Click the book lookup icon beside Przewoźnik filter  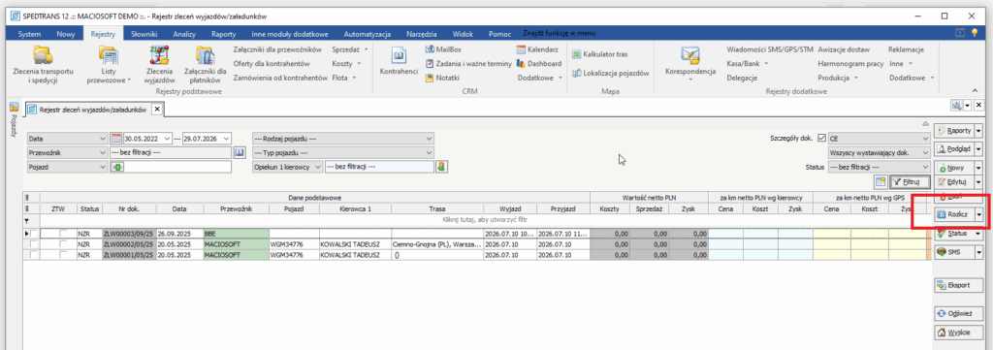pyautogui.click(x=239, y=152)
